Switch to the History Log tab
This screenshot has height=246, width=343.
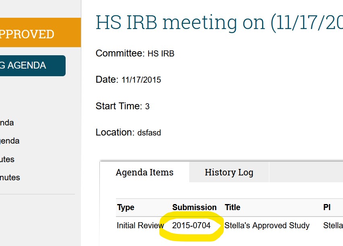pyautogui.click(x=229, y=173)
